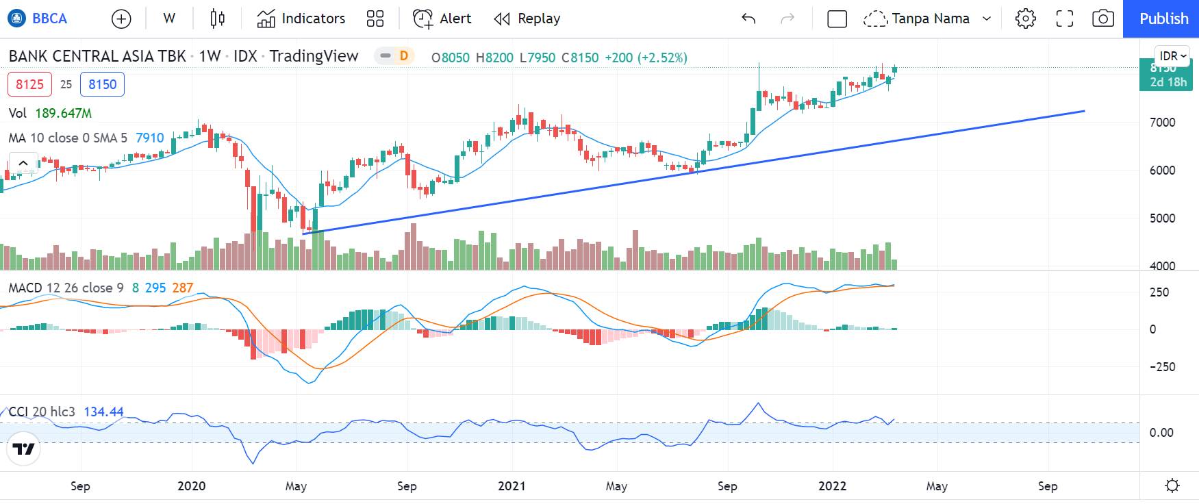
Task: Enter fullscreen mode
Action: tap(1064, 18)
